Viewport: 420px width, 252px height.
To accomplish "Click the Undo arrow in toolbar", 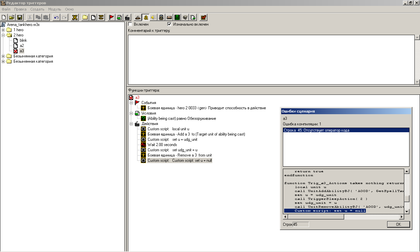I will 56,17.
